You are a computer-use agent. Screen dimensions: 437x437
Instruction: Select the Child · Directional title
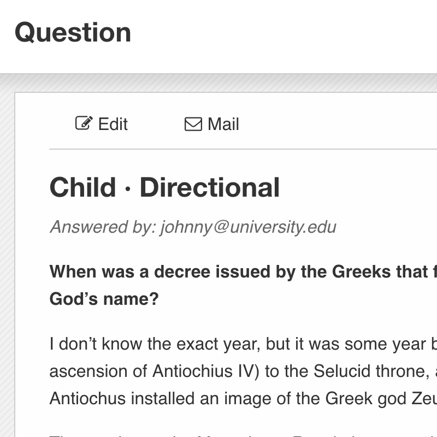pos(164,187)
